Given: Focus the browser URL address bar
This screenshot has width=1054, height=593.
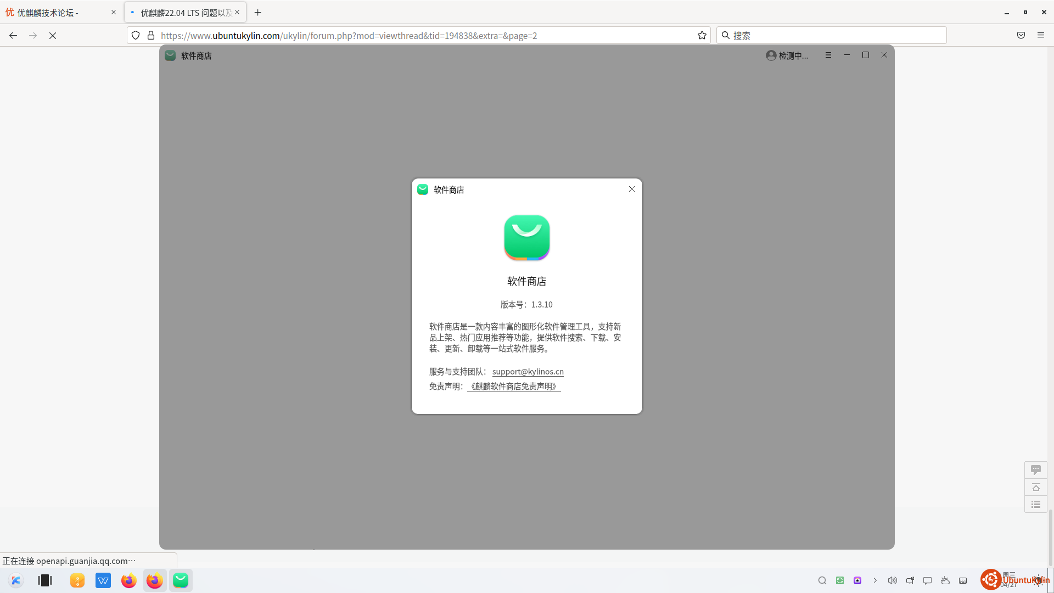Looking at the screenshot, I should (419, 35).
